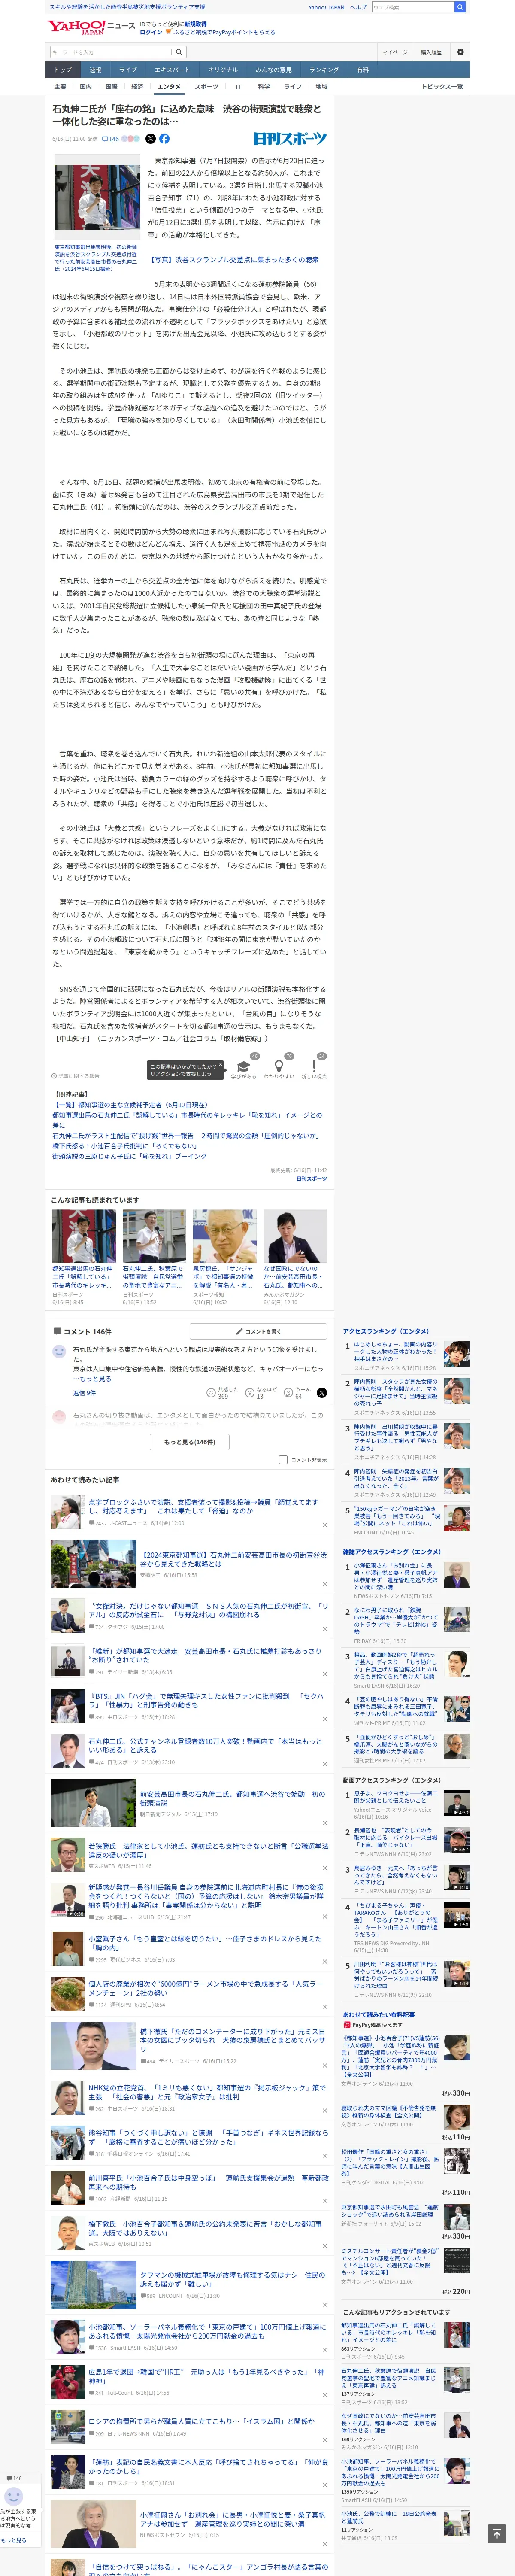The image size is (515, 2576).
Task: Dismiss the 点字ブロックふさいで演説 recommended article
Action: 324,1524
